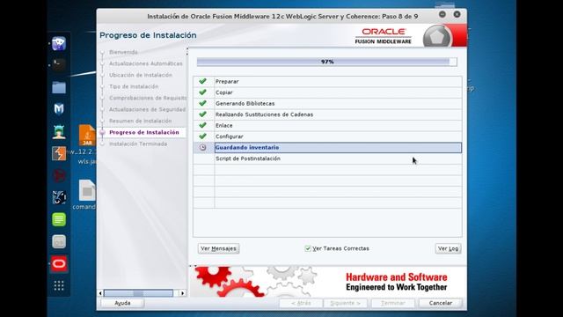Click the Ver Log button

(448, 248)
